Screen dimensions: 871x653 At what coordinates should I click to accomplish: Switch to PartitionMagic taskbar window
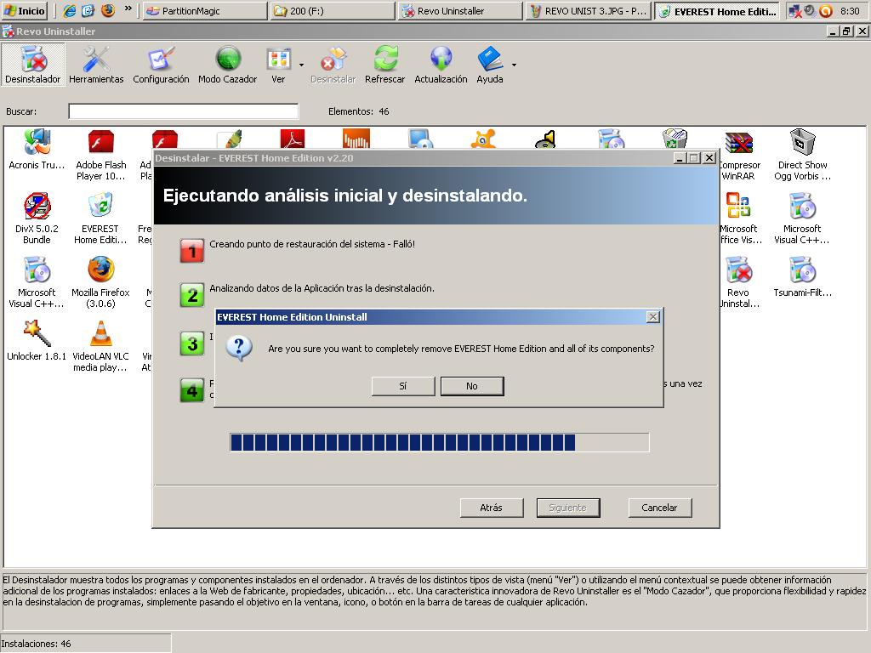pyautogui.click(x=205, y=10)
